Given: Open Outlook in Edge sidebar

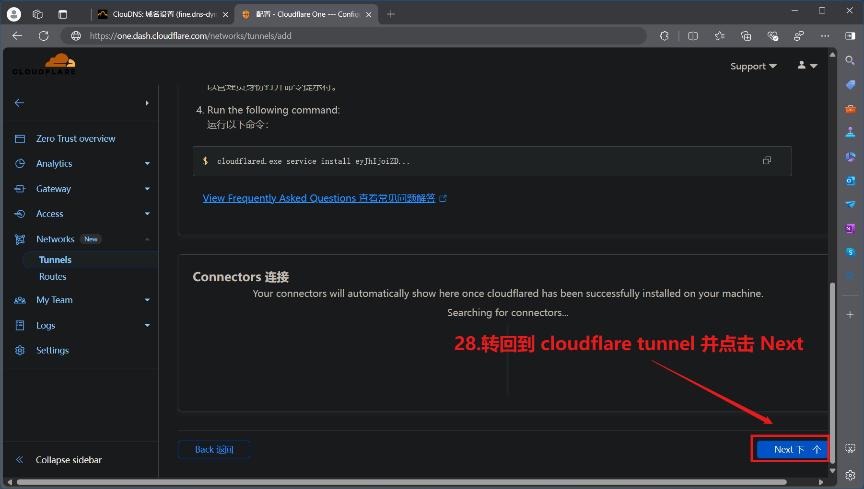Looking at the screenshot, I should (x=850, y=181).
